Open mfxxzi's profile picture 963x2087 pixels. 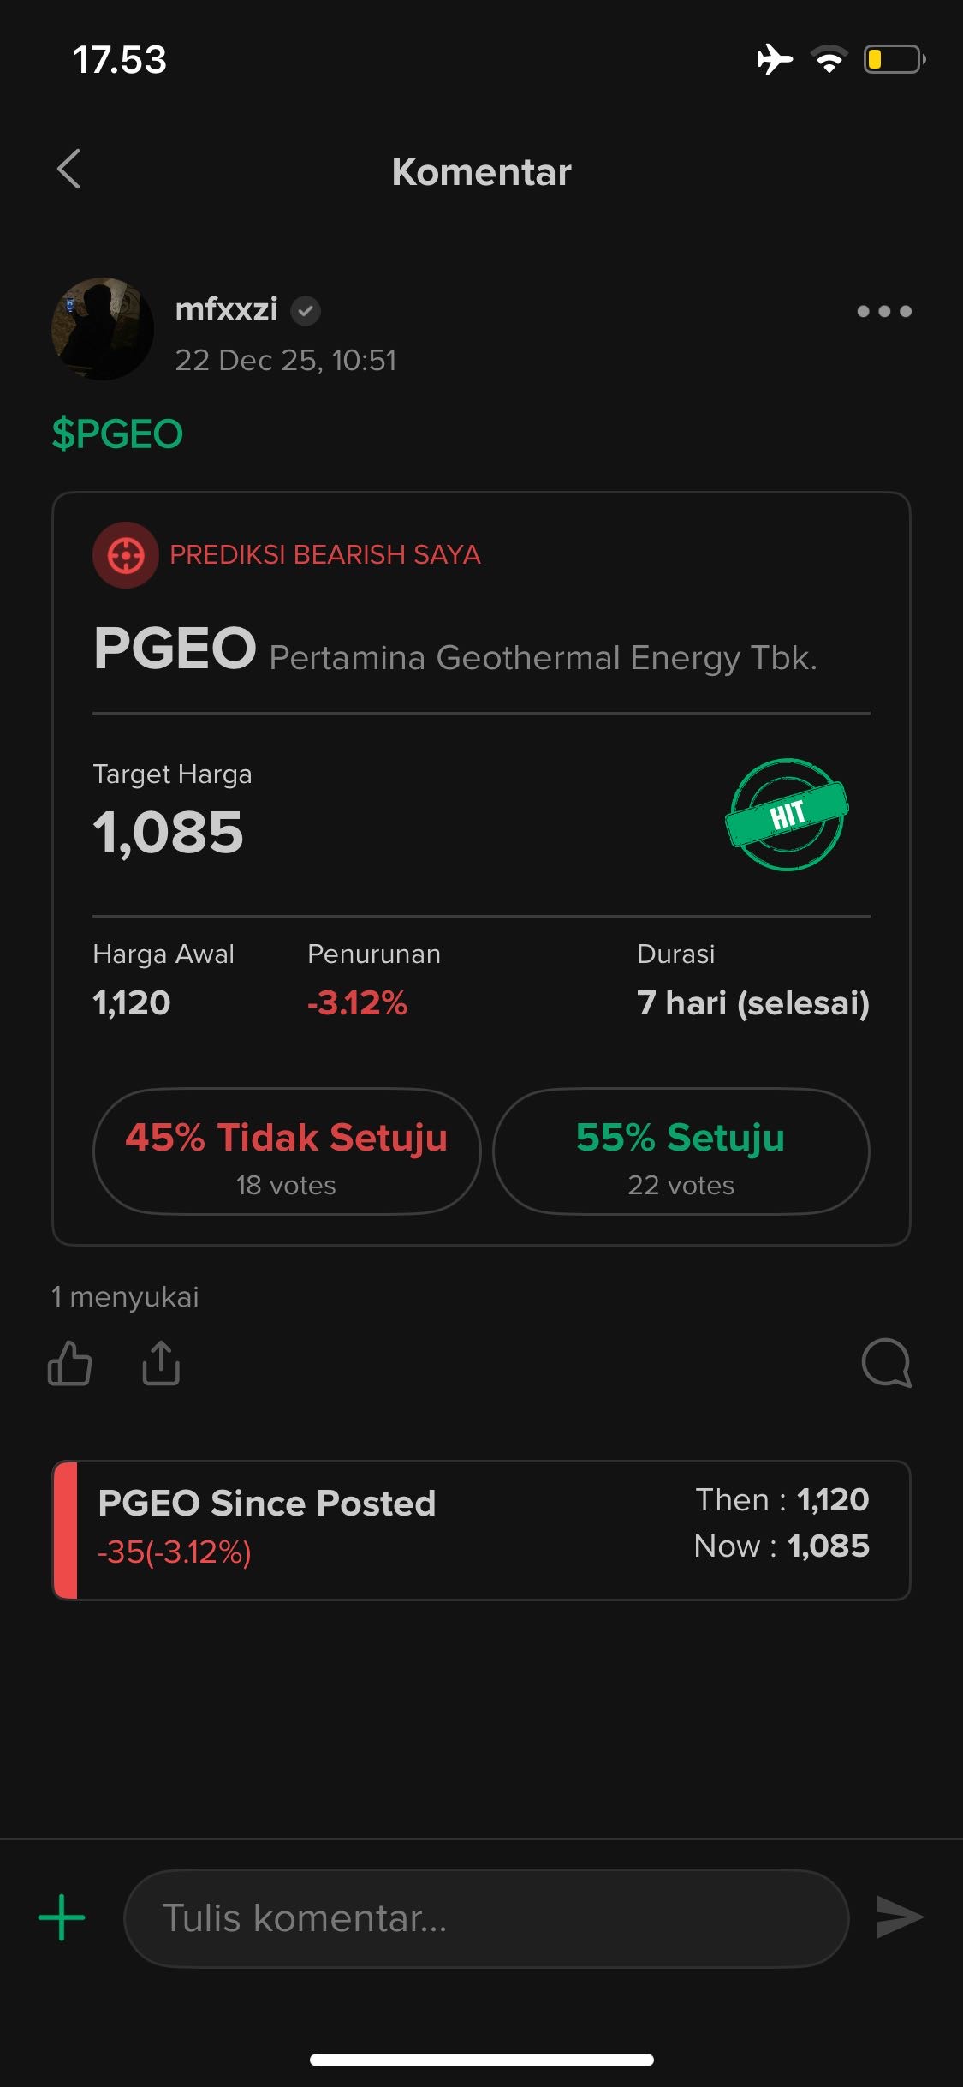[103, 329]
